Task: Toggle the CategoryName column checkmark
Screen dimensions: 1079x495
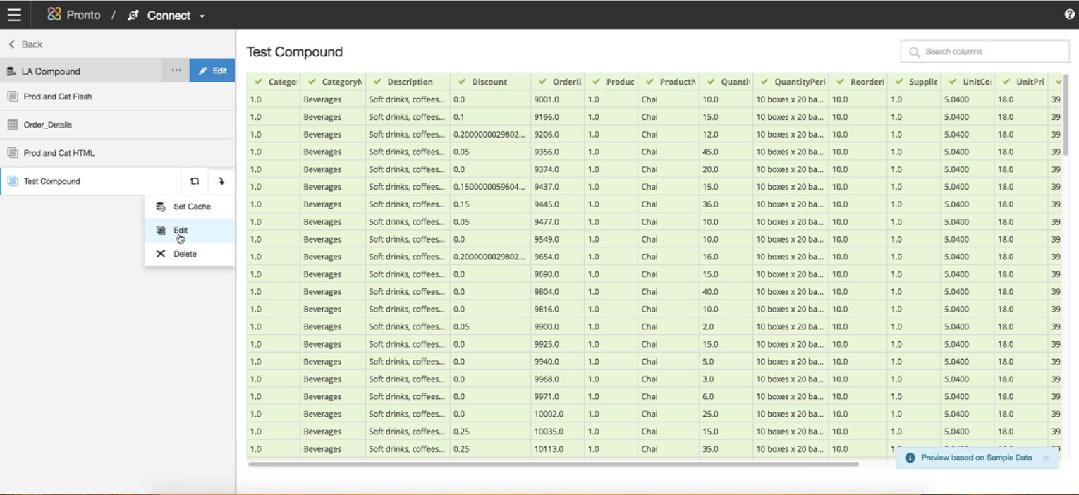Action: pyautogui.click(x=312, y=82)
